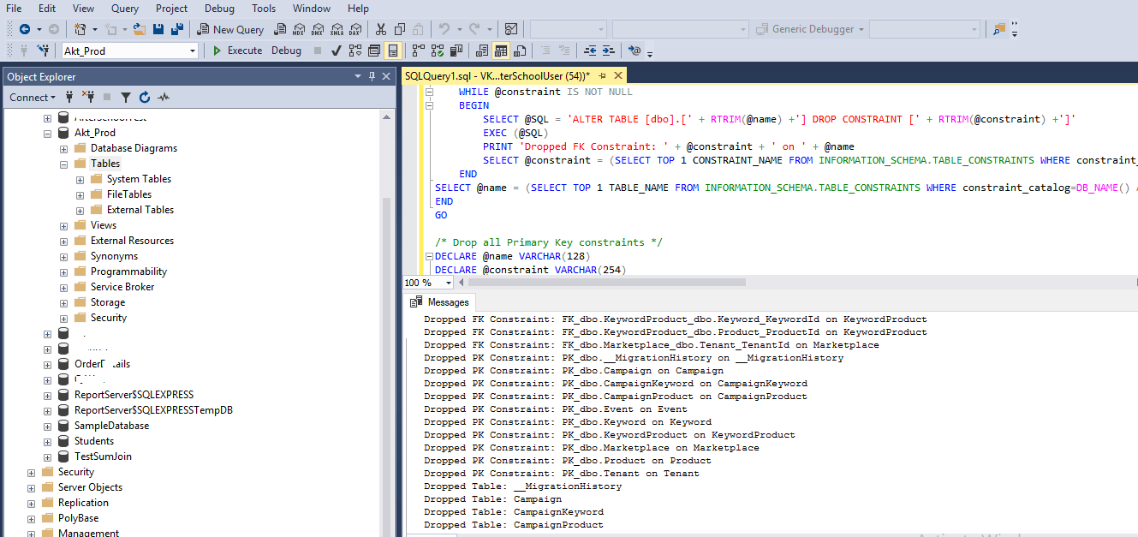This screenshot has width=1138, height=537.
Task: Open a new MDX query
Action: (300, 28)
